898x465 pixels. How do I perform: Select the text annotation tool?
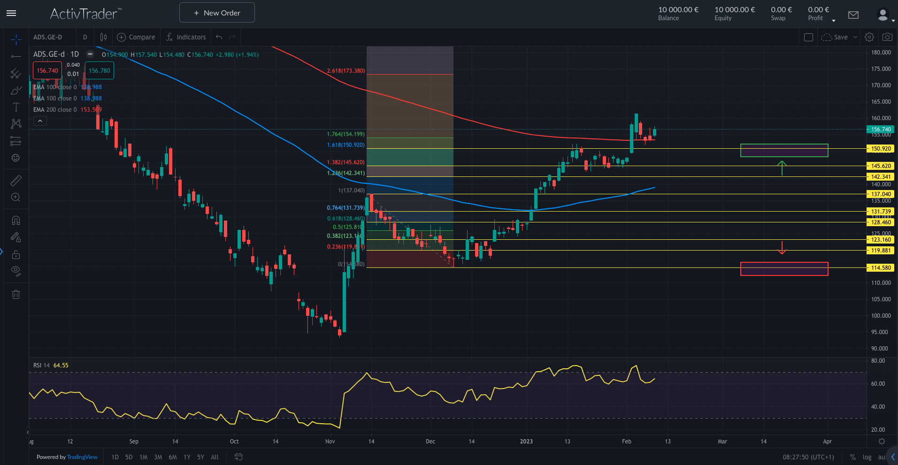(x=15, y=107)
